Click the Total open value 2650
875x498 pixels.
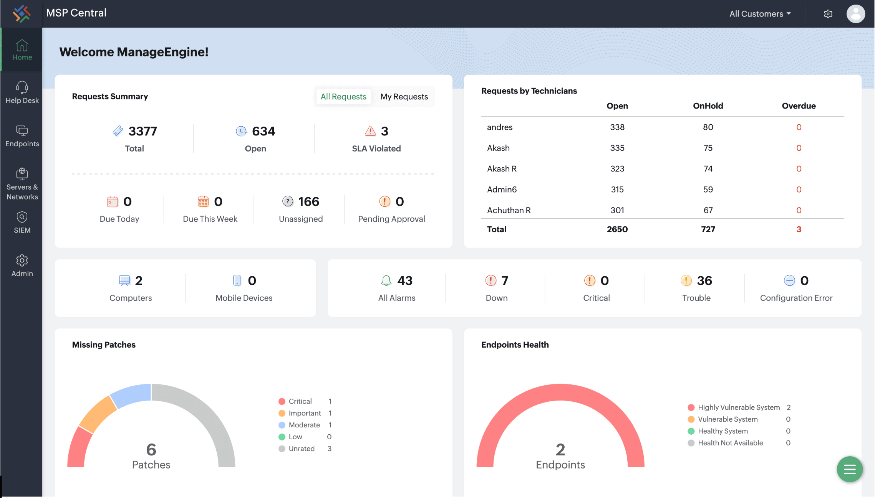click(x=617, y=229)
